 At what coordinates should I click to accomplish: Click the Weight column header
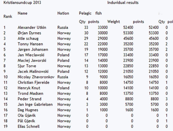(x=114, y=21)
